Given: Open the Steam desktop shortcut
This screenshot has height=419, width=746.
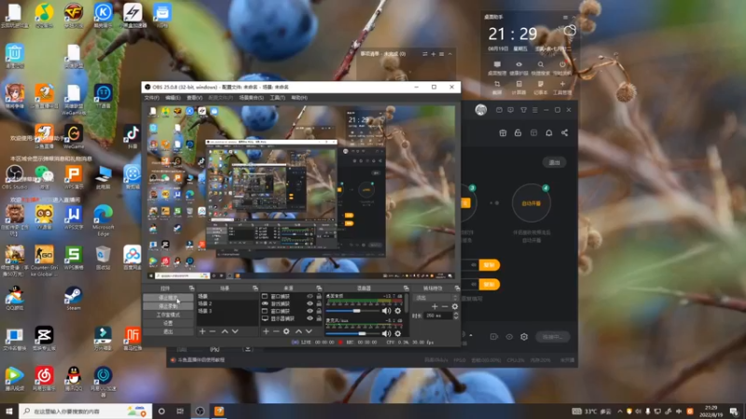Looking at the screenshot, I should pyautogui.click(x=74, y=298).
